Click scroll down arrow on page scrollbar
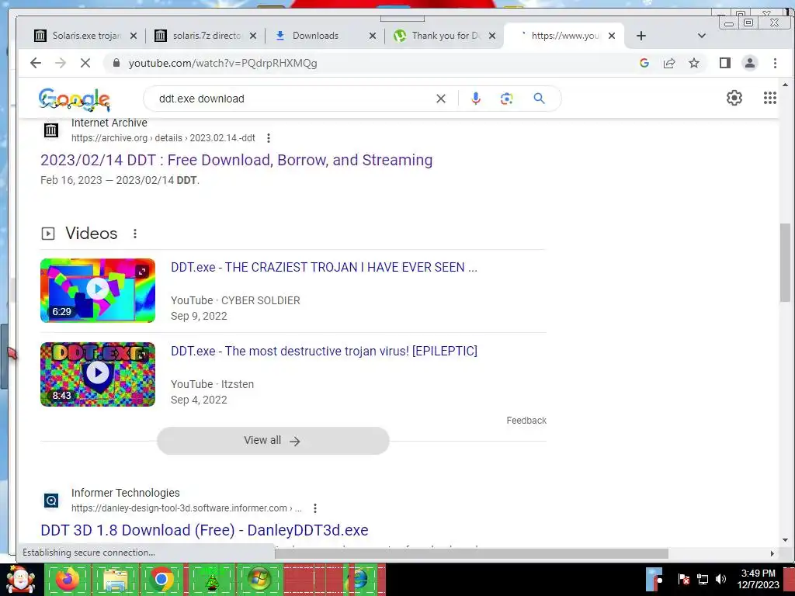The width and height of the screenshot is (795, 596). click(x=785, y=540)
